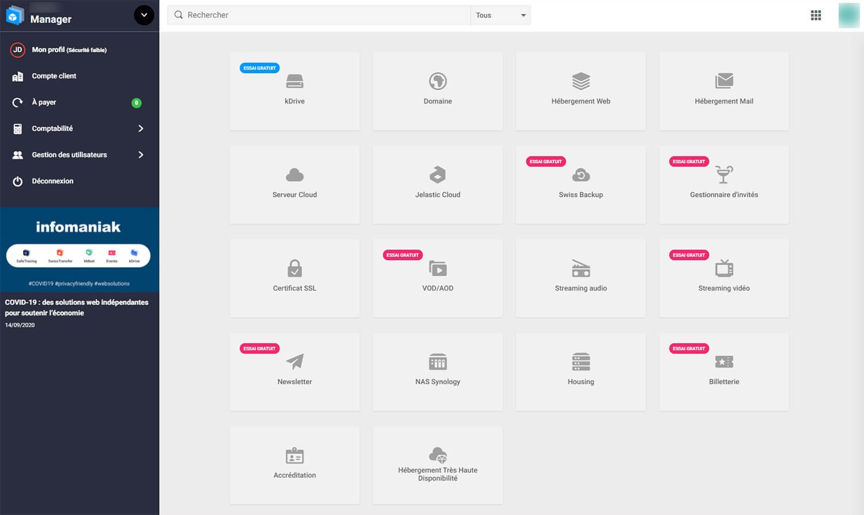Viewport: 864px width, 515px height.
Task: Click the Newsletter Essai gratuit badge
Action: [x=260, y=349]
